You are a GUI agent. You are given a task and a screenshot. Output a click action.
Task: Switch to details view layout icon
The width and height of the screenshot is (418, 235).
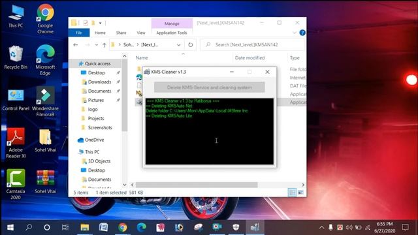click(292, 193)
